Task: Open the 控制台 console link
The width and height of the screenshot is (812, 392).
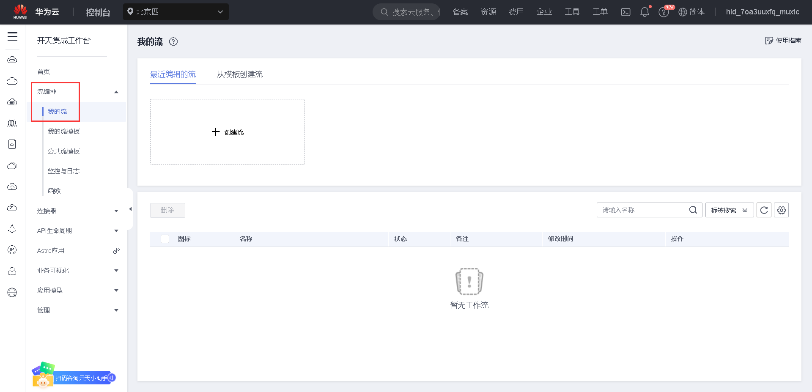Action: tap(98, 12)
